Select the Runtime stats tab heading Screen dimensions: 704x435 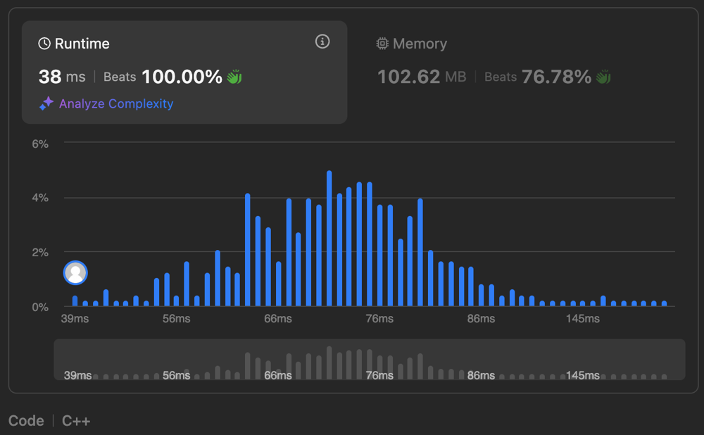[x=82, y=44]
